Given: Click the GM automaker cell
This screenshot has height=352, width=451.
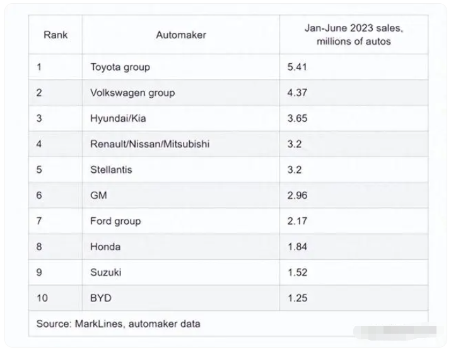Looking at the screenshot, I should (99, 196).
